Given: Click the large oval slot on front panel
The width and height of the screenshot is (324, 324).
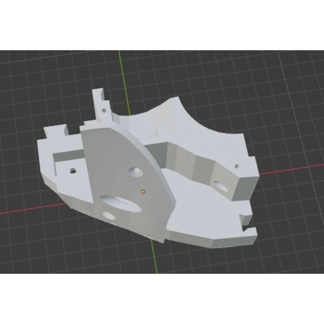Looking at the screenshot, I should (x=120, y=202).
